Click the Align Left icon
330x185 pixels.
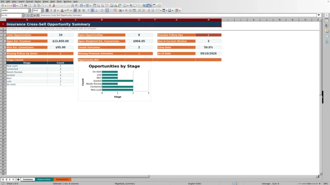coord(75,10)
